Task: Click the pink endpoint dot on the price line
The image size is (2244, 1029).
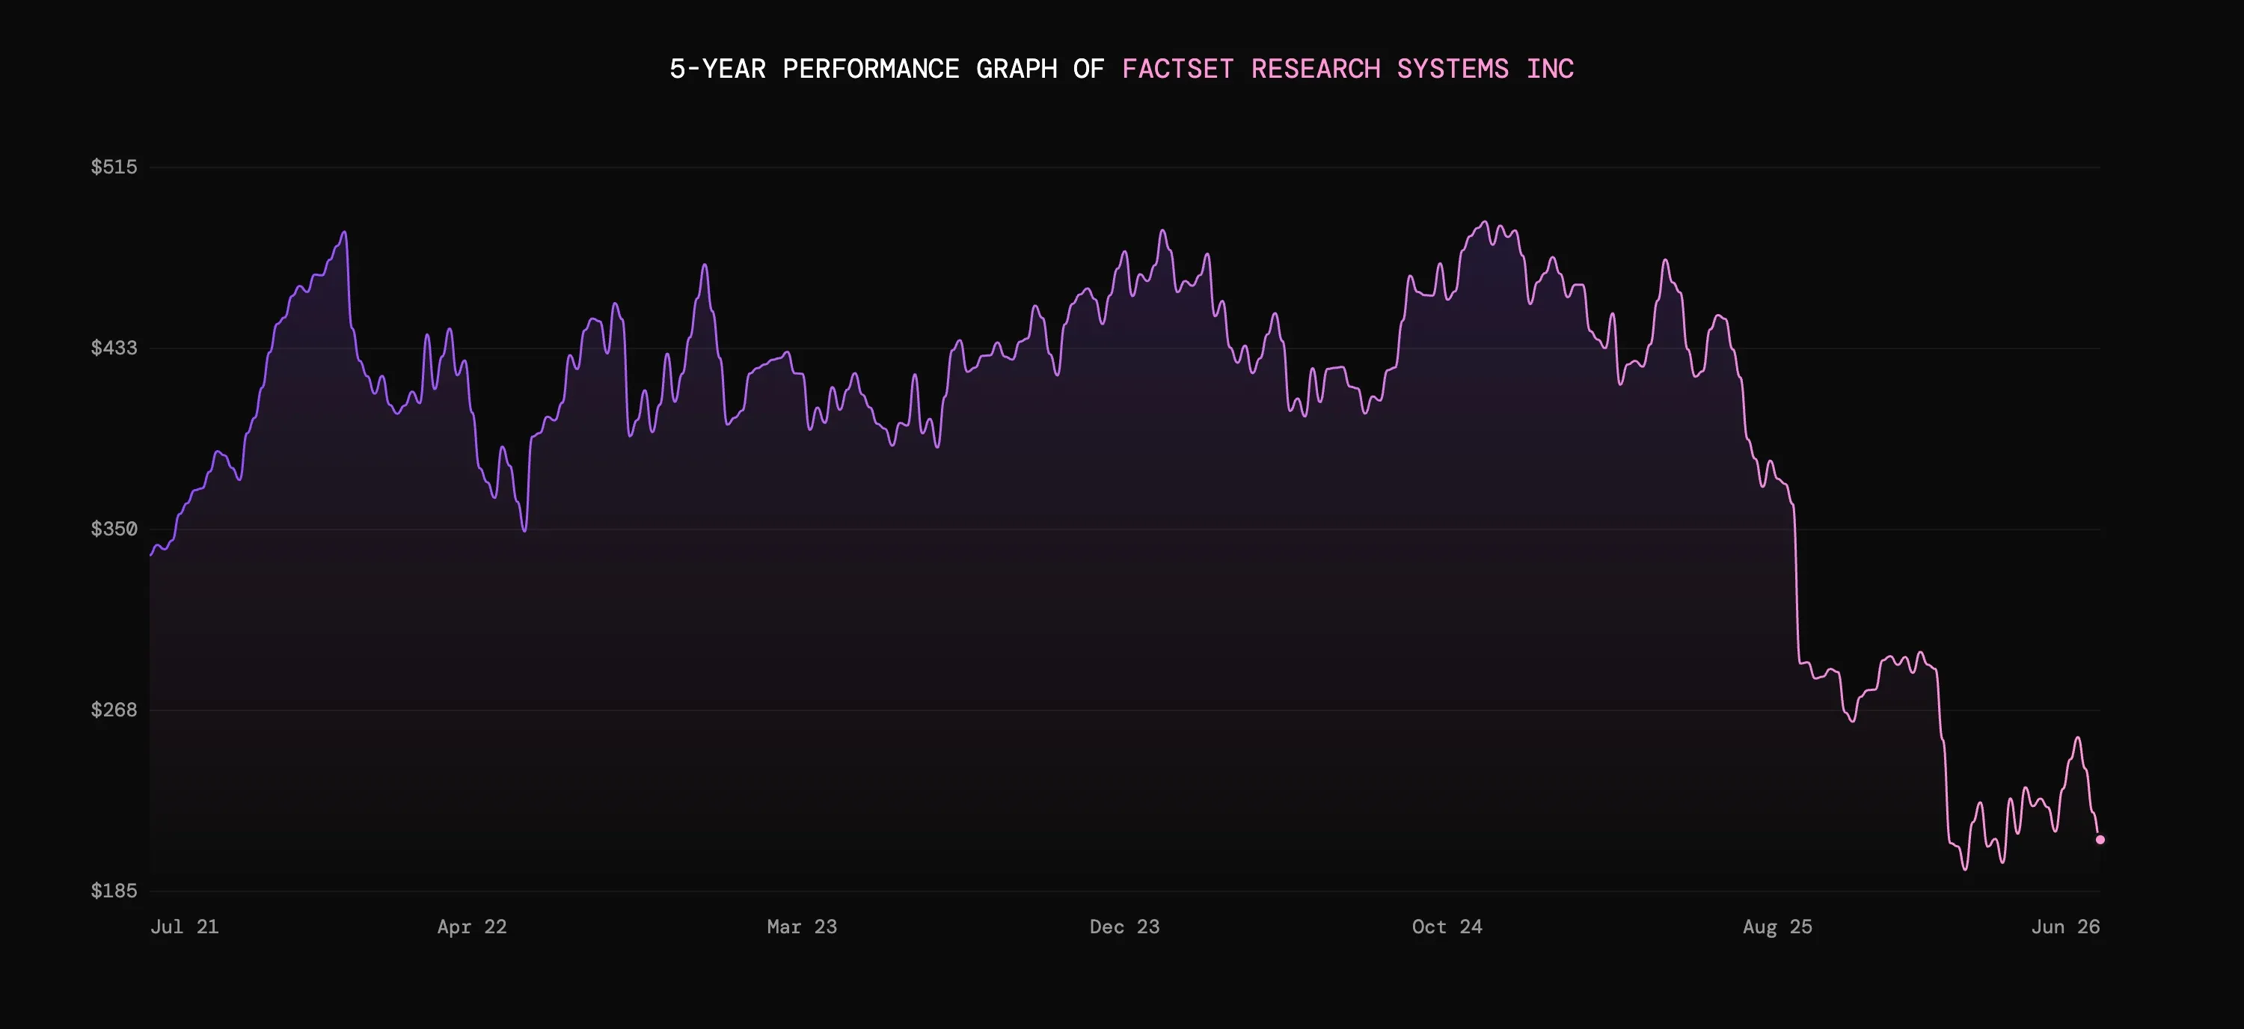Action: tap(2100, 840)
